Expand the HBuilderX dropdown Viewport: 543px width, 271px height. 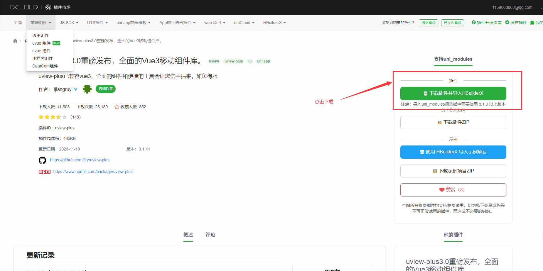(274, 23)
